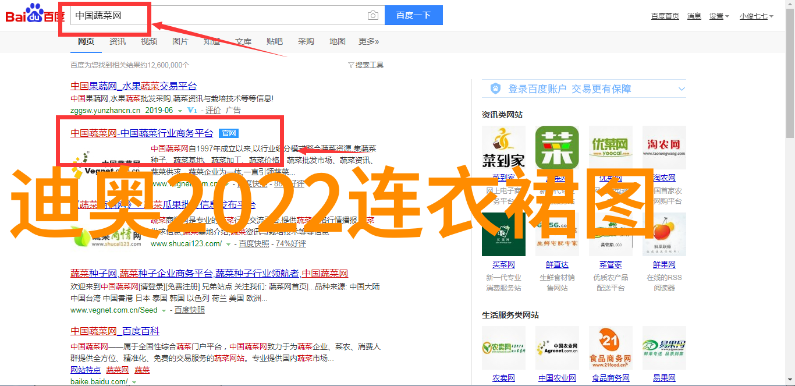The height and width of the screenshot is (386, 795).
Task: Open the 优菜网 yoocai logo
Action: (611, 148)
